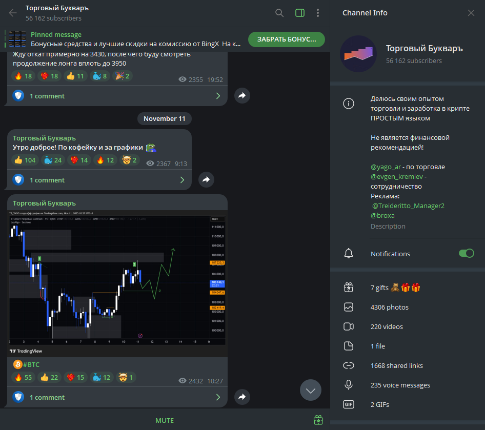Open search in channel
This screenshot has width=485, height=430.
(x=279, y=13)
